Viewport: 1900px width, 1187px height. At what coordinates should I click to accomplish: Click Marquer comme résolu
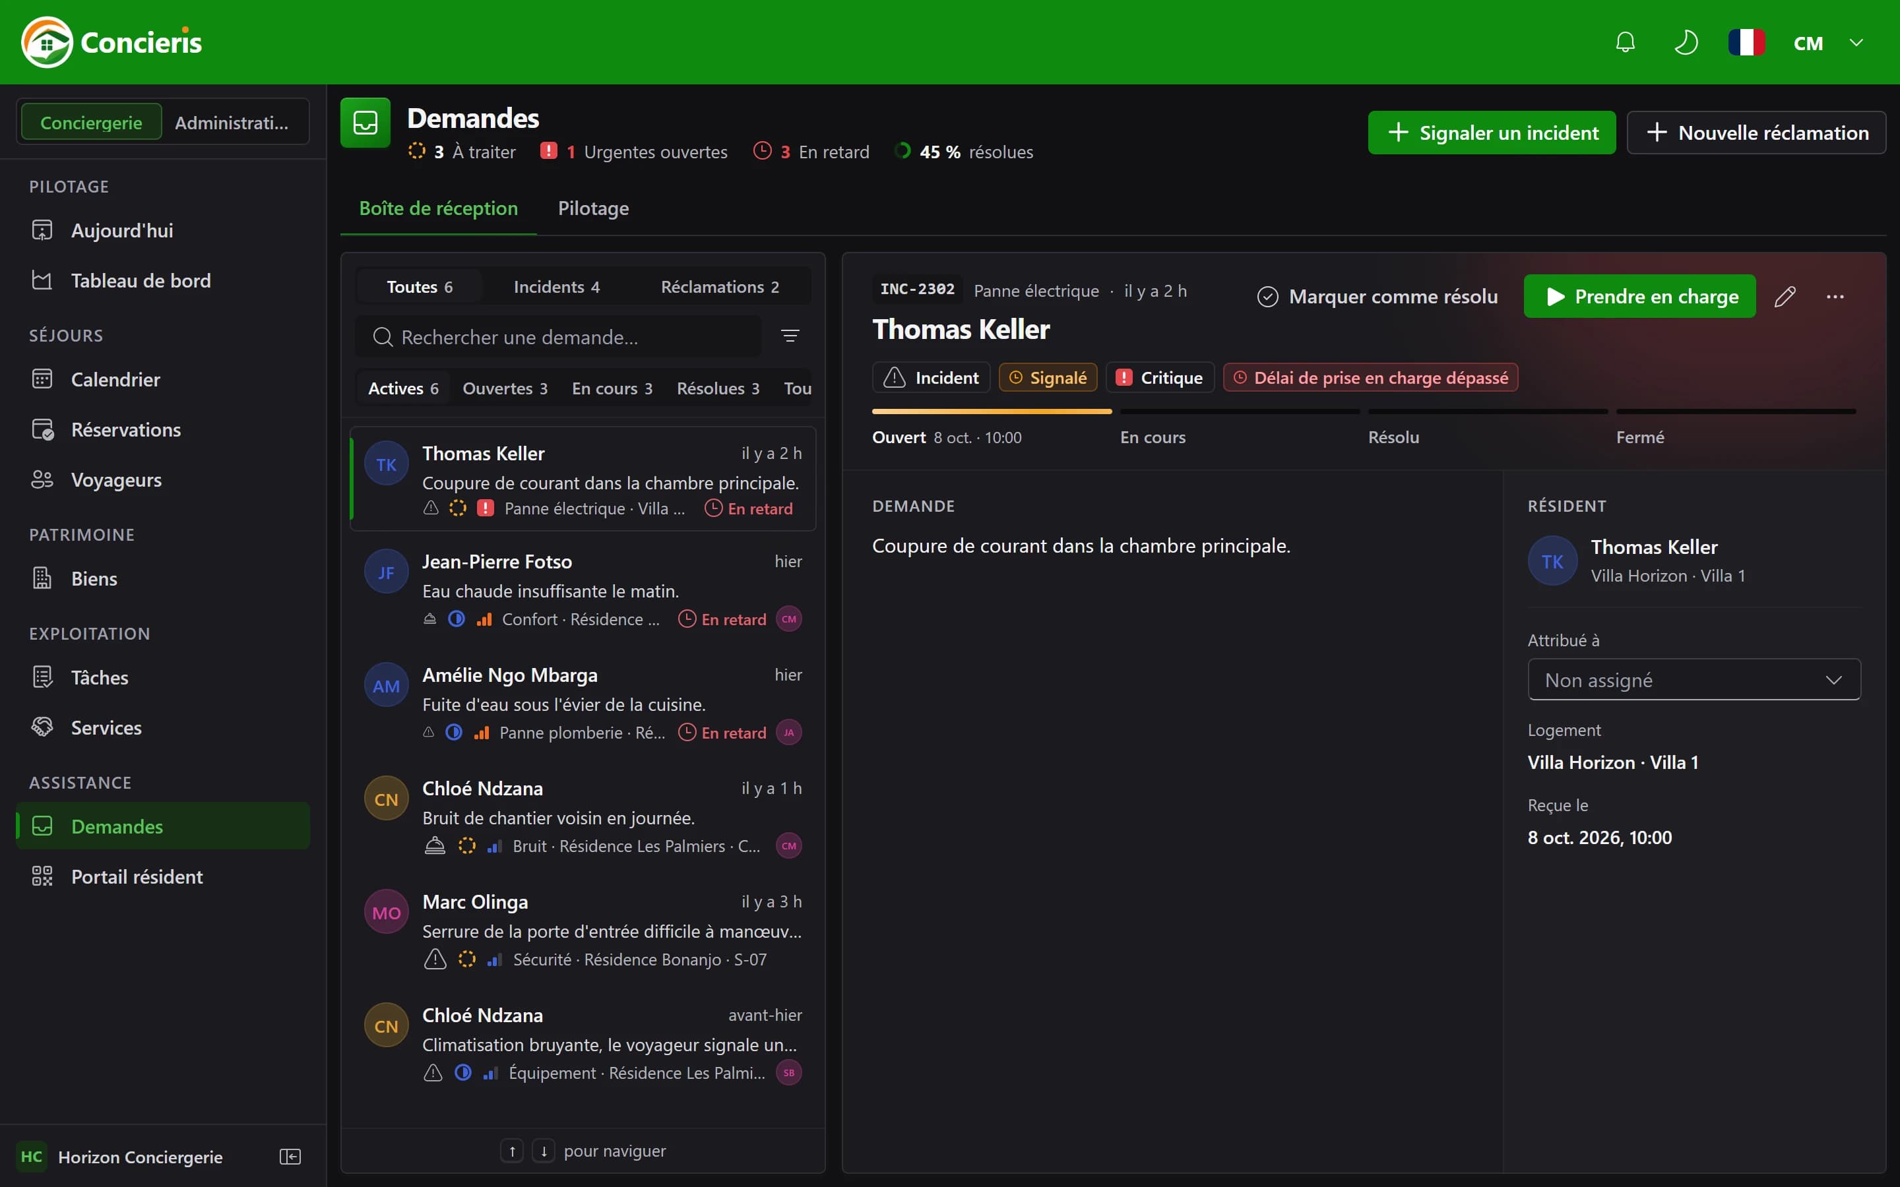tap(1377, 297)
